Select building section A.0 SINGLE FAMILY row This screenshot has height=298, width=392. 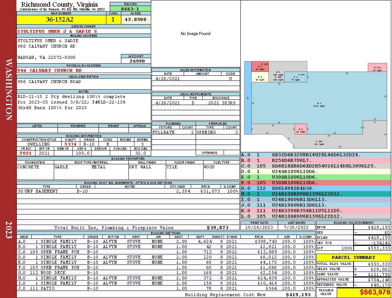(x=165, y=241)
